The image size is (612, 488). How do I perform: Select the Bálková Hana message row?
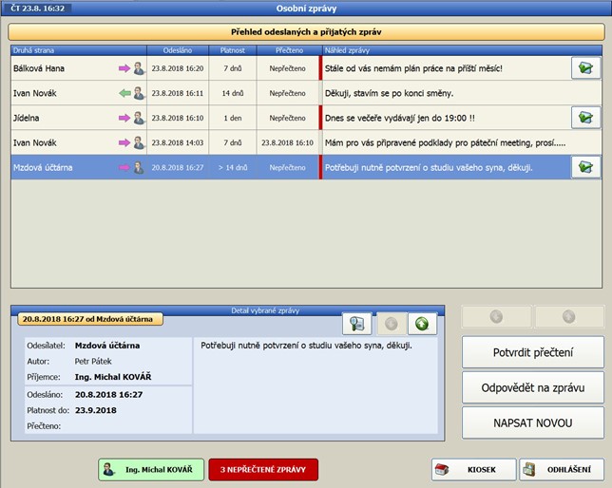[306, 68]
